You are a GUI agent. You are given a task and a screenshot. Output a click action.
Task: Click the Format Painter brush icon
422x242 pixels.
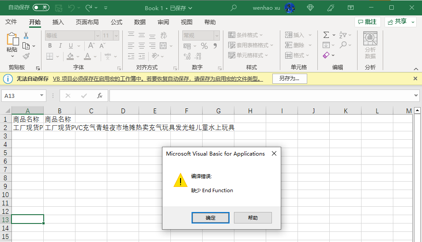[x=26, y=56]
